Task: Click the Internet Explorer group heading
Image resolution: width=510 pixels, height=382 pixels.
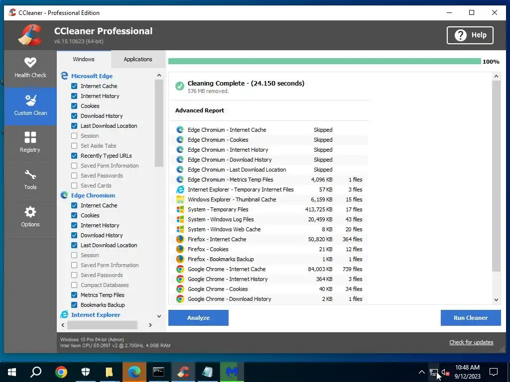Action: (x=96, y=315)
